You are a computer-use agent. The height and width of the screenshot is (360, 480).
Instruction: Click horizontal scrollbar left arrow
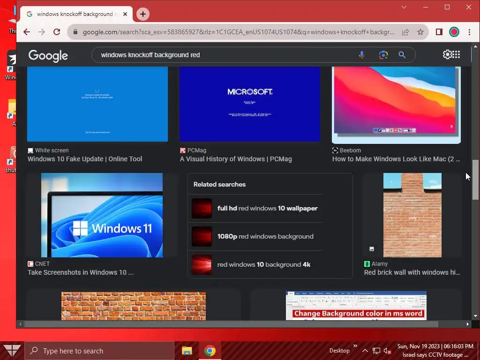(20, 324)
